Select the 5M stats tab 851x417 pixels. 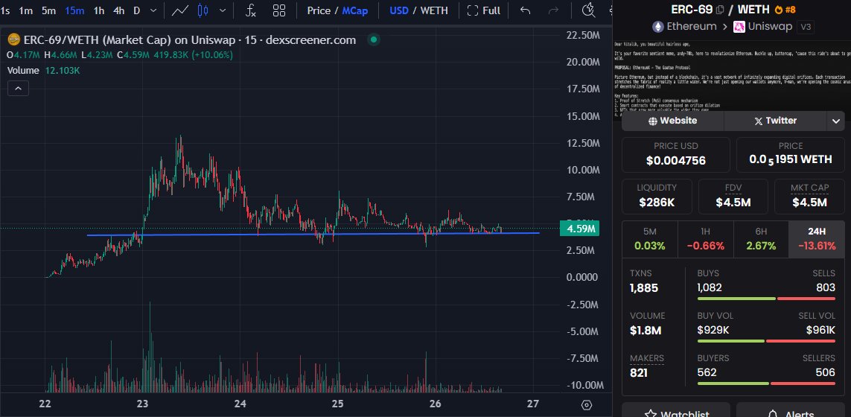click(650, 240)
